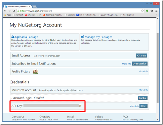Click Install footer link
Image resolution: width=163 pixels, height=125 pixels.
pyautogui.click(x=71, y=117)
